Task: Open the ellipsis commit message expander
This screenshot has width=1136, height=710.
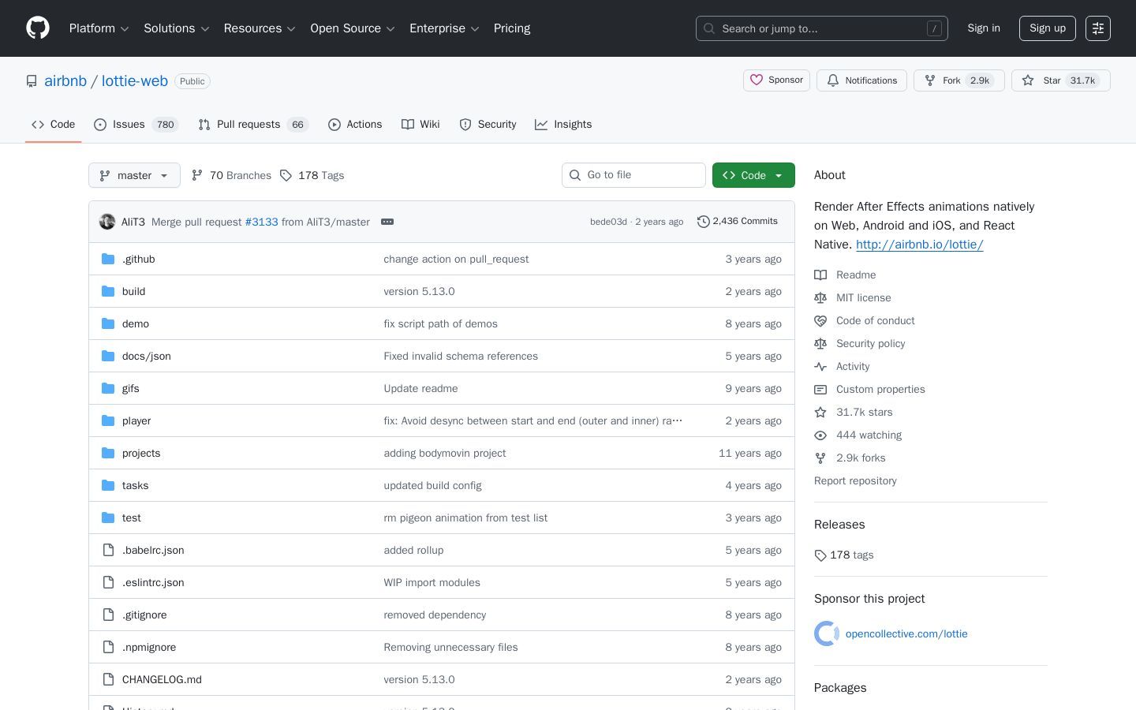Action: click(387, 222)
